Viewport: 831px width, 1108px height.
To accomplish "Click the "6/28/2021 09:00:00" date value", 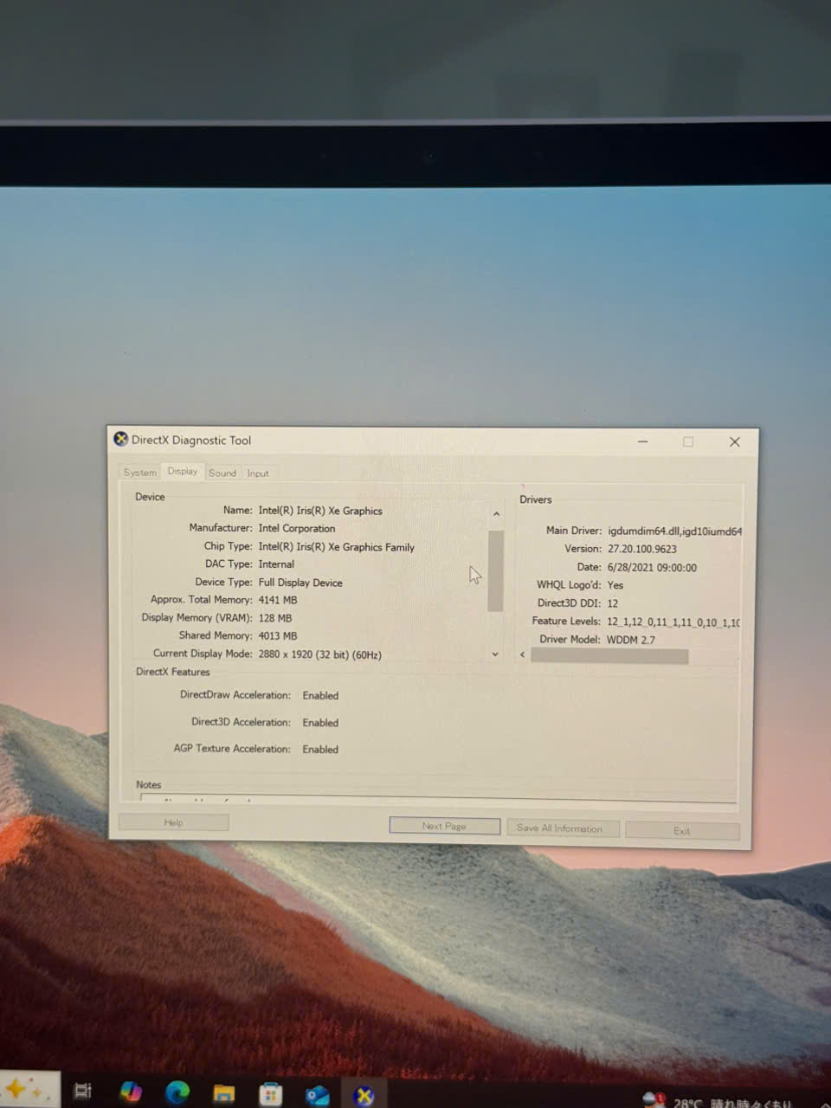I will point(652,568).
